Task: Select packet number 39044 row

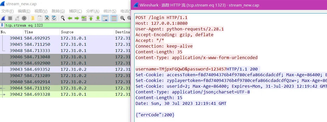Action: point(65,88)
